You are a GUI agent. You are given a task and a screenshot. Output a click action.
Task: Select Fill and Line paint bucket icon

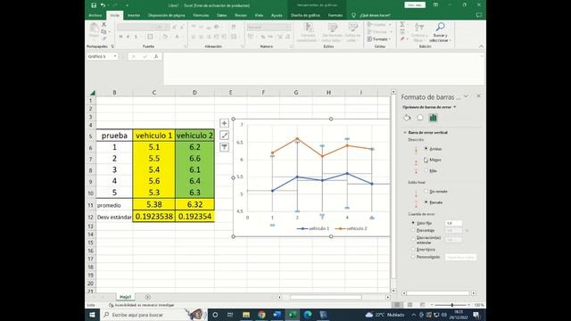coord(407,118)
